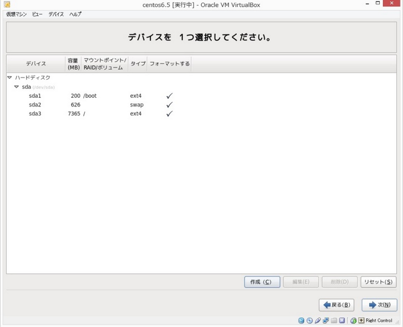This screenshot has height=327, width=403.
Task: Minimize the VirtualBox window
Action: point(367,4)
